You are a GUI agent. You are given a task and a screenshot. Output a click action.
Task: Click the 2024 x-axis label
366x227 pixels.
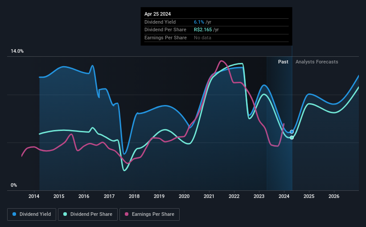(284, 196)
